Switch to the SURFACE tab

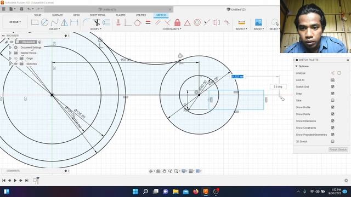point(58,15)
